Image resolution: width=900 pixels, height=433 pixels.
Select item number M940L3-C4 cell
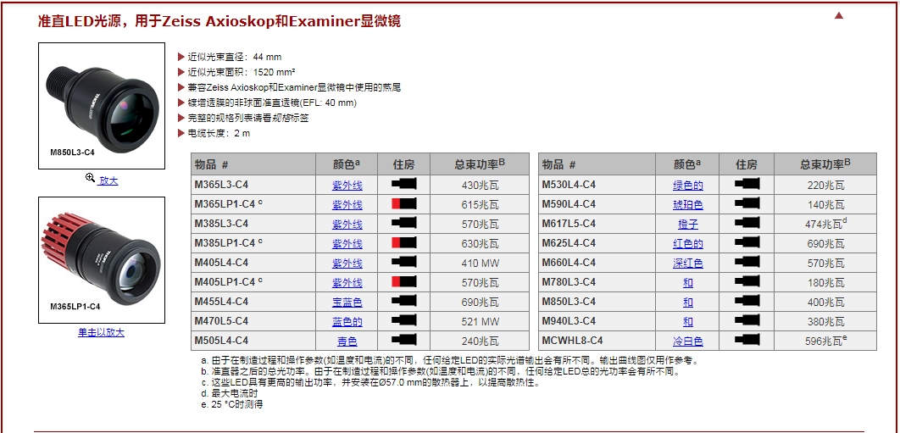pos(597,321)
